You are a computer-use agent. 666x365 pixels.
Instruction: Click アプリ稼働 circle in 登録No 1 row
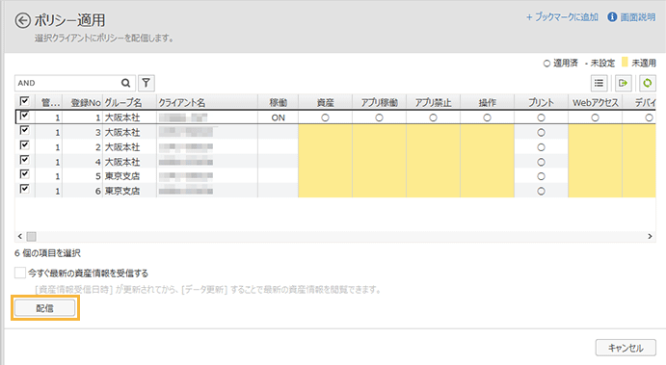coord(380,117)
